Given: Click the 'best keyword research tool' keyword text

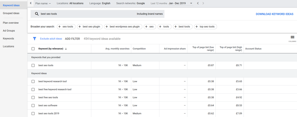Looking at the screenshot, I should [53, 81].
